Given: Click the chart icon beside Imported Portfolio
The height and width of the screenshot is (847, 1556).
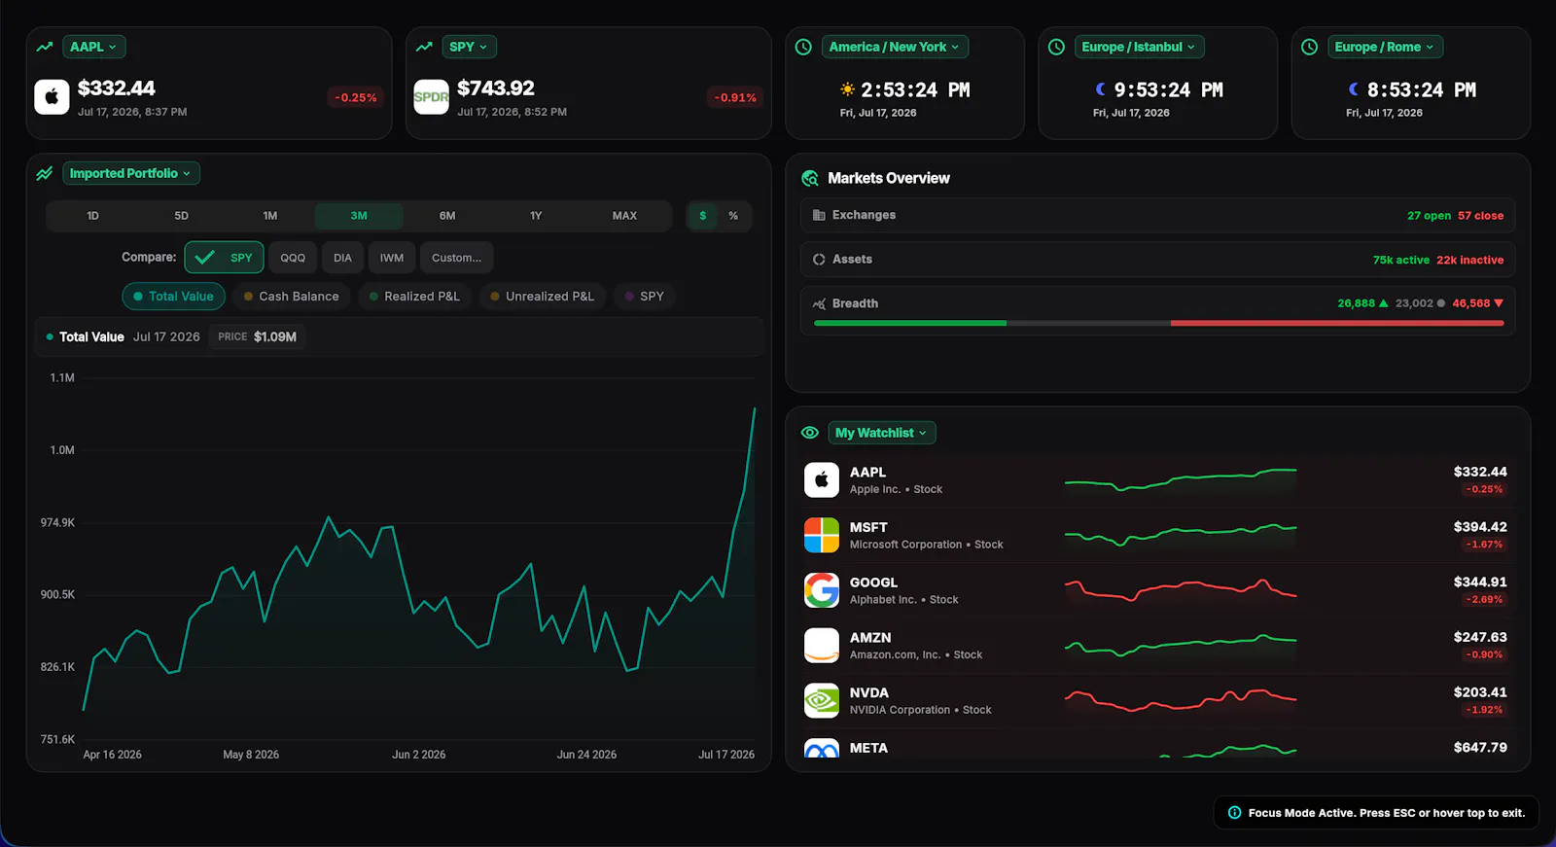Looking at the screenshot, I should click(45, 173).
